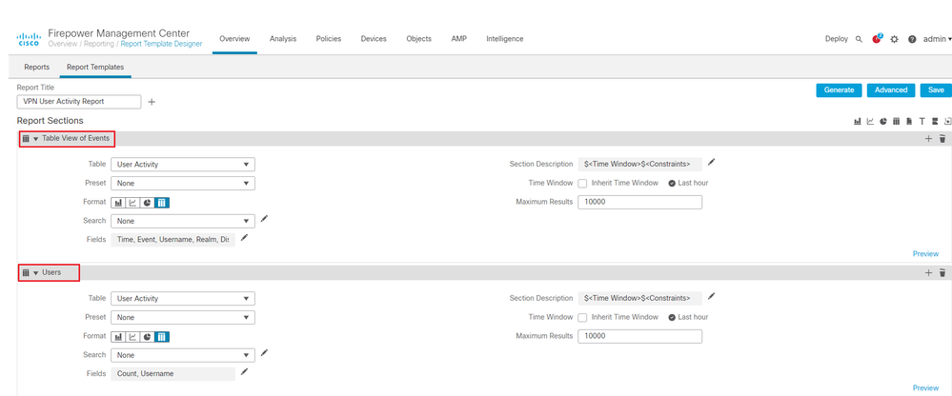
Task: Open the Devices menu
Action: [374, 39]
